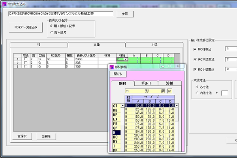Select HC in the material type list
This screenshot has height=158, width=237.
[x=117, y=137]
